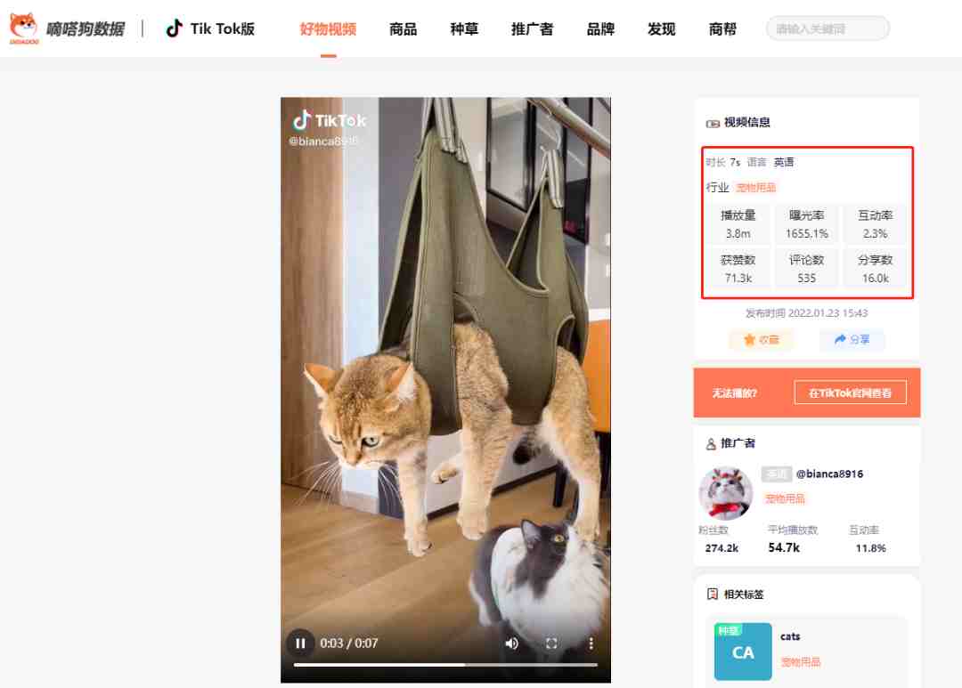Open the 发现 navigation tab
962x688 pixels.
661,28
